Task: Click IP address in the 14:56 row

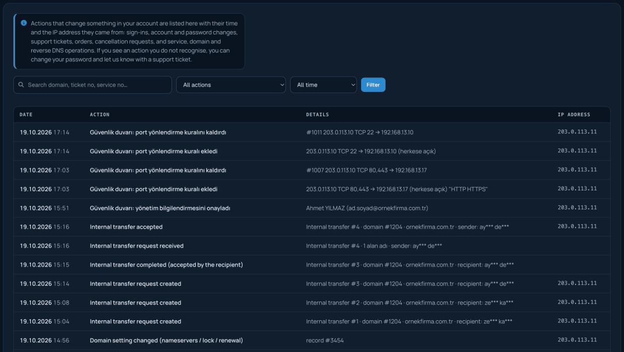Action: coord(577,340)
